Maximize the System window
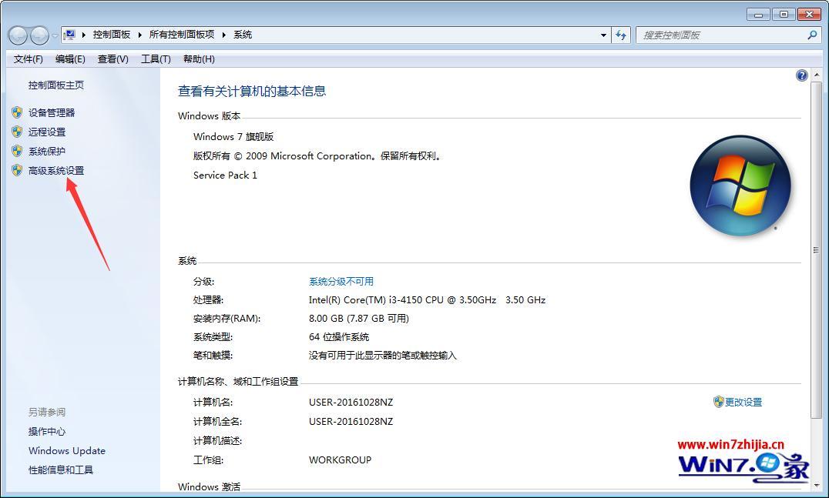The image size is (829, 498). click(x=784, y=15)
